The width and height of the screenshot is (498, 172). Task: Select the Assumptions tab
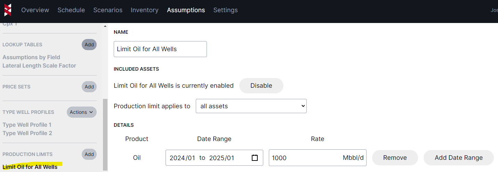click(x=186, y=10)
